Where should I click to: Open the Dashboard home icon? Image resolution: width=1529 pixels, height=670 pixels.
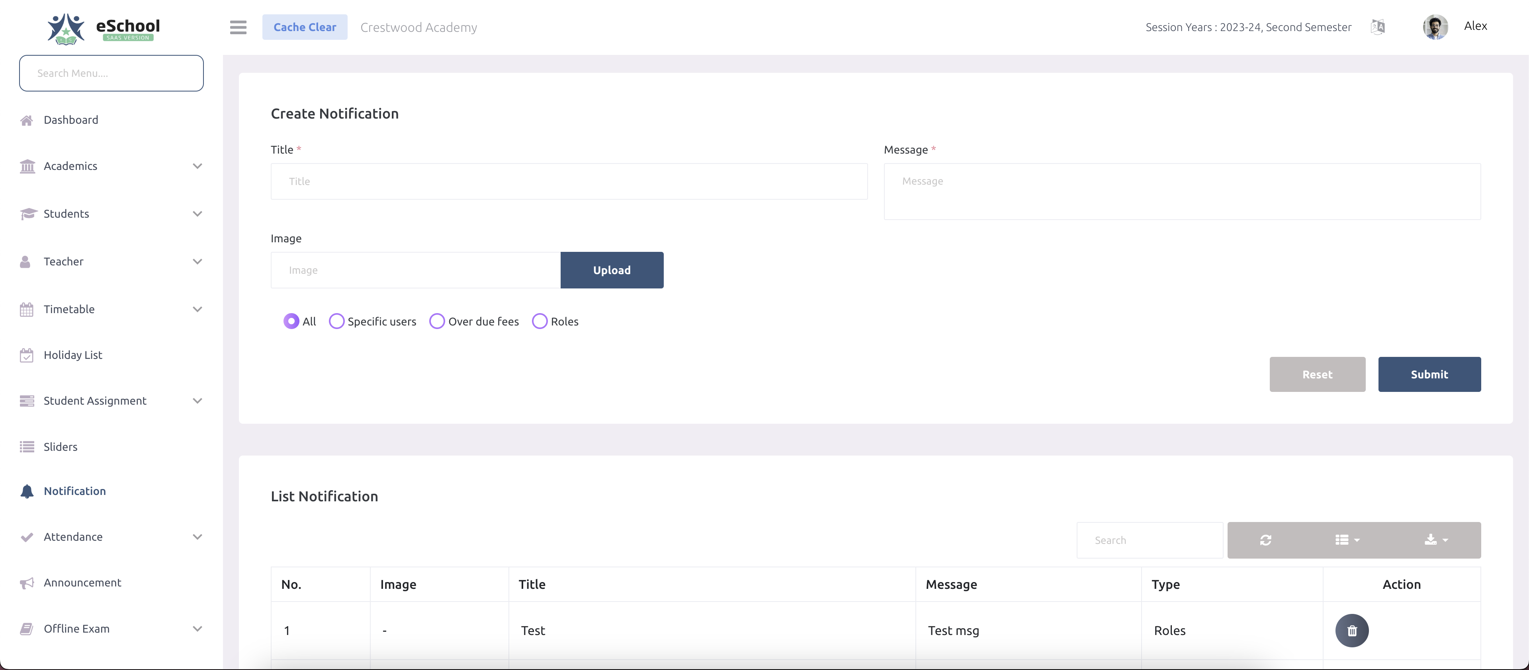coord(27,119)
